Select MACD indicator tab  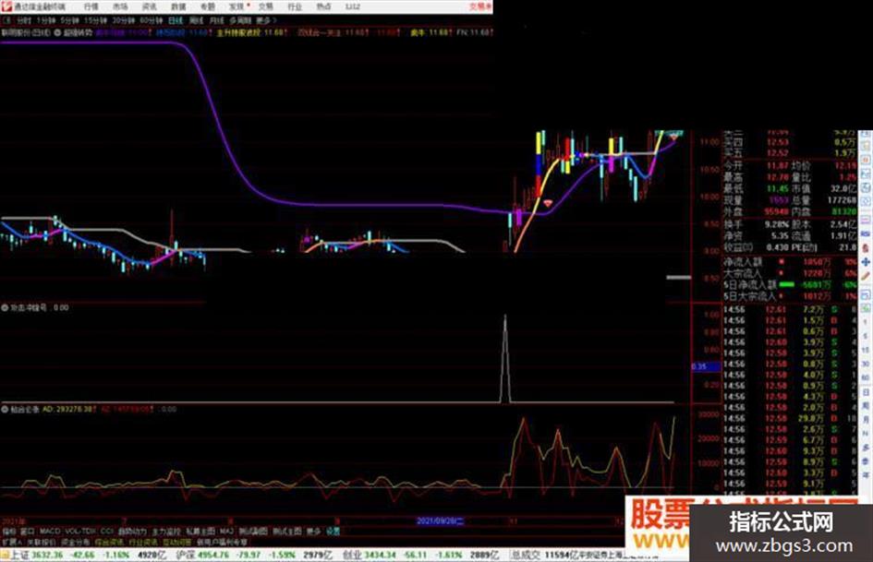[x=50, y=532]
